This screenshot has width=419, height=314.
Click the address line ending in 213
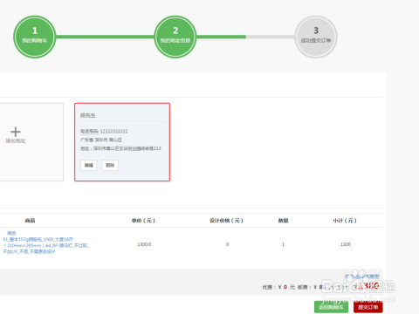coord(120,148)
